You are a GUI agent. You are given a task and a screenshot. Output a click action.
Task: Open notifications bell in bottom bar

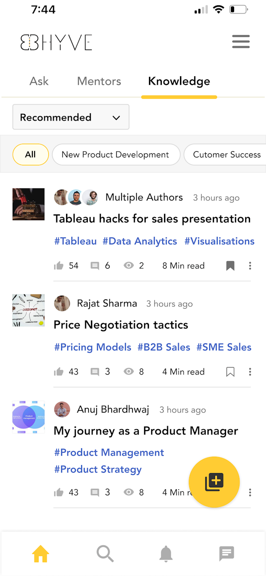[x=166, y=554]
